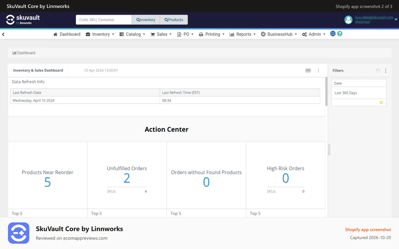Click the SkuVault by Linnworks logo
This screenshot has width=399, height=249.
click(x=23, y=20)
